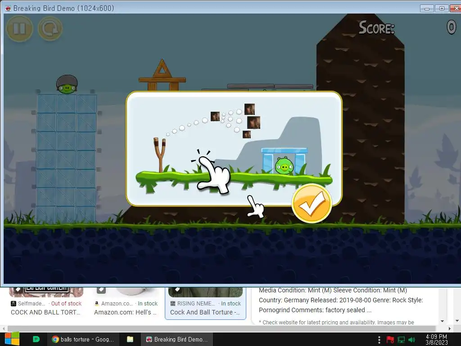The image size is (461, 346).
Task: Open 'Cock And Ball Torture -...' highlighted product card
Action: click(x=205, y=303)
